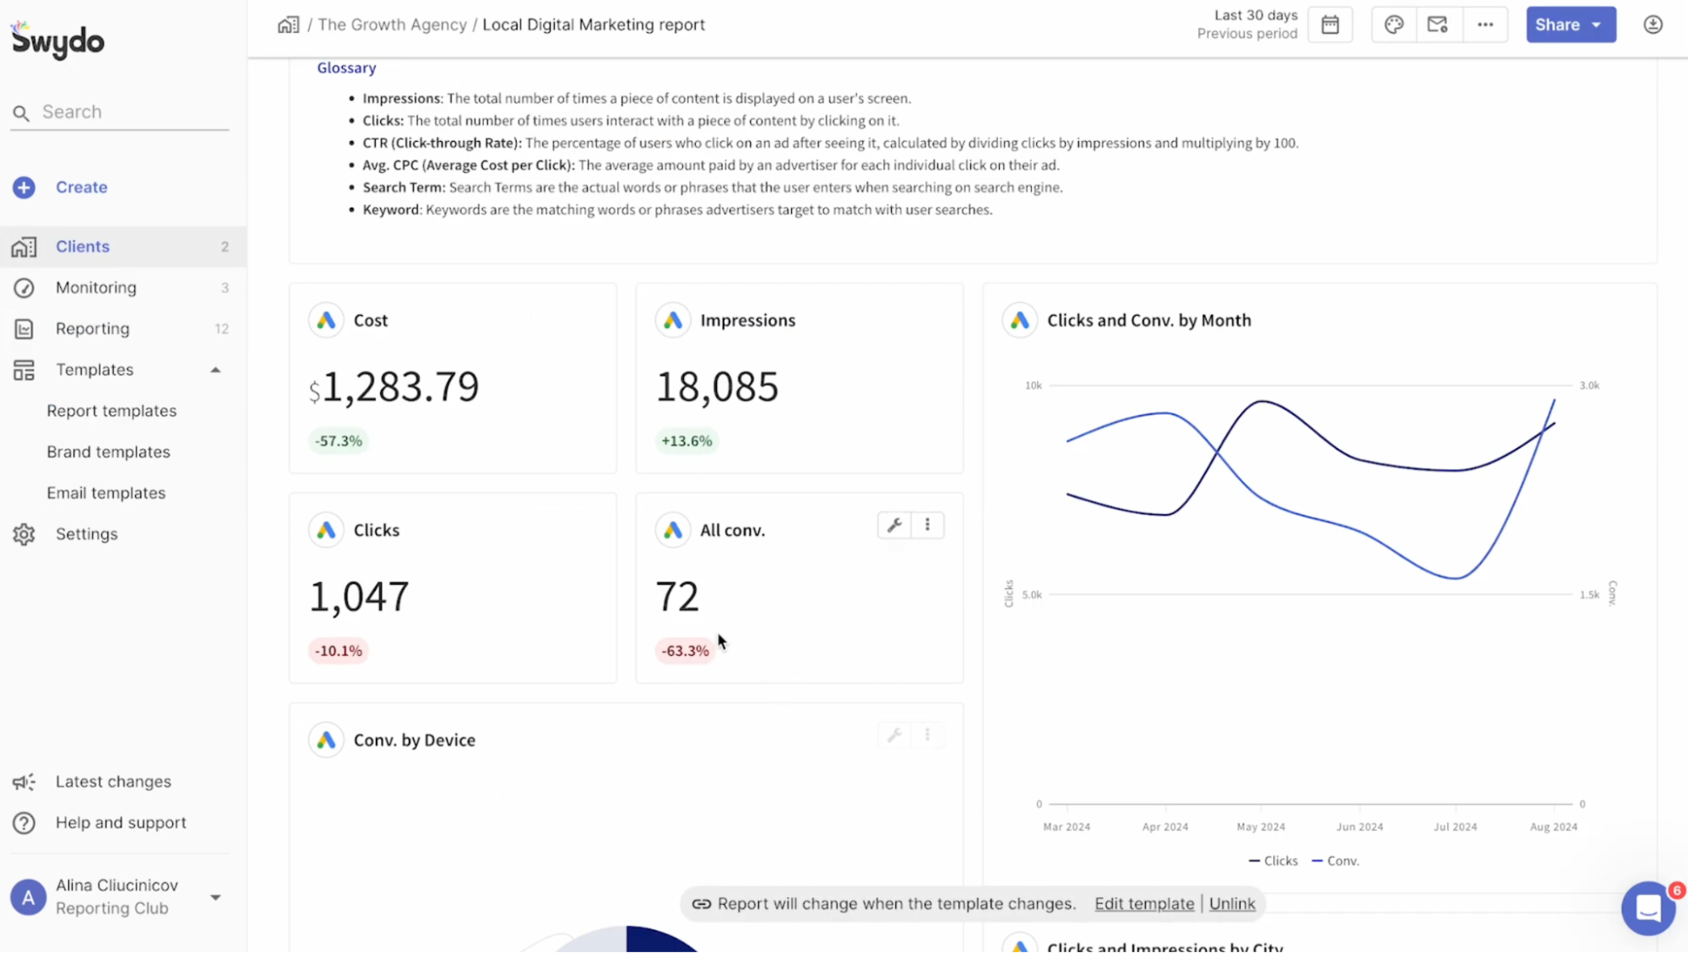
Task: Open Latest changes
Action: (113, 782)
